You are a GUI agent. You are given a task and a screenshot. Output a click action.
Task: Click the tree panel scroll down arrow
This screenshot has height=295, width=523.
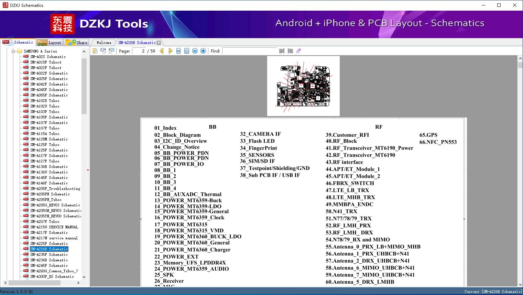84,277
